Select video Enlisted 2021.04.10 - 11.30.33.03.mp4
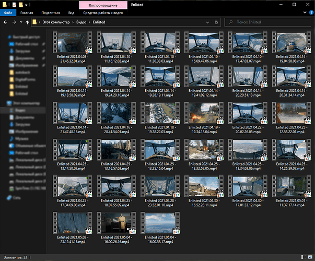The width and height of the screenshot is (315, 261). (160, 47)
